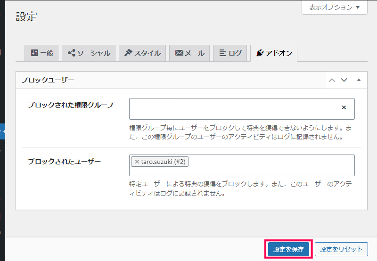This screenshot has height=261, width=377.
Task: Switch to the 一般 tab
Action: tap(41, 53)
